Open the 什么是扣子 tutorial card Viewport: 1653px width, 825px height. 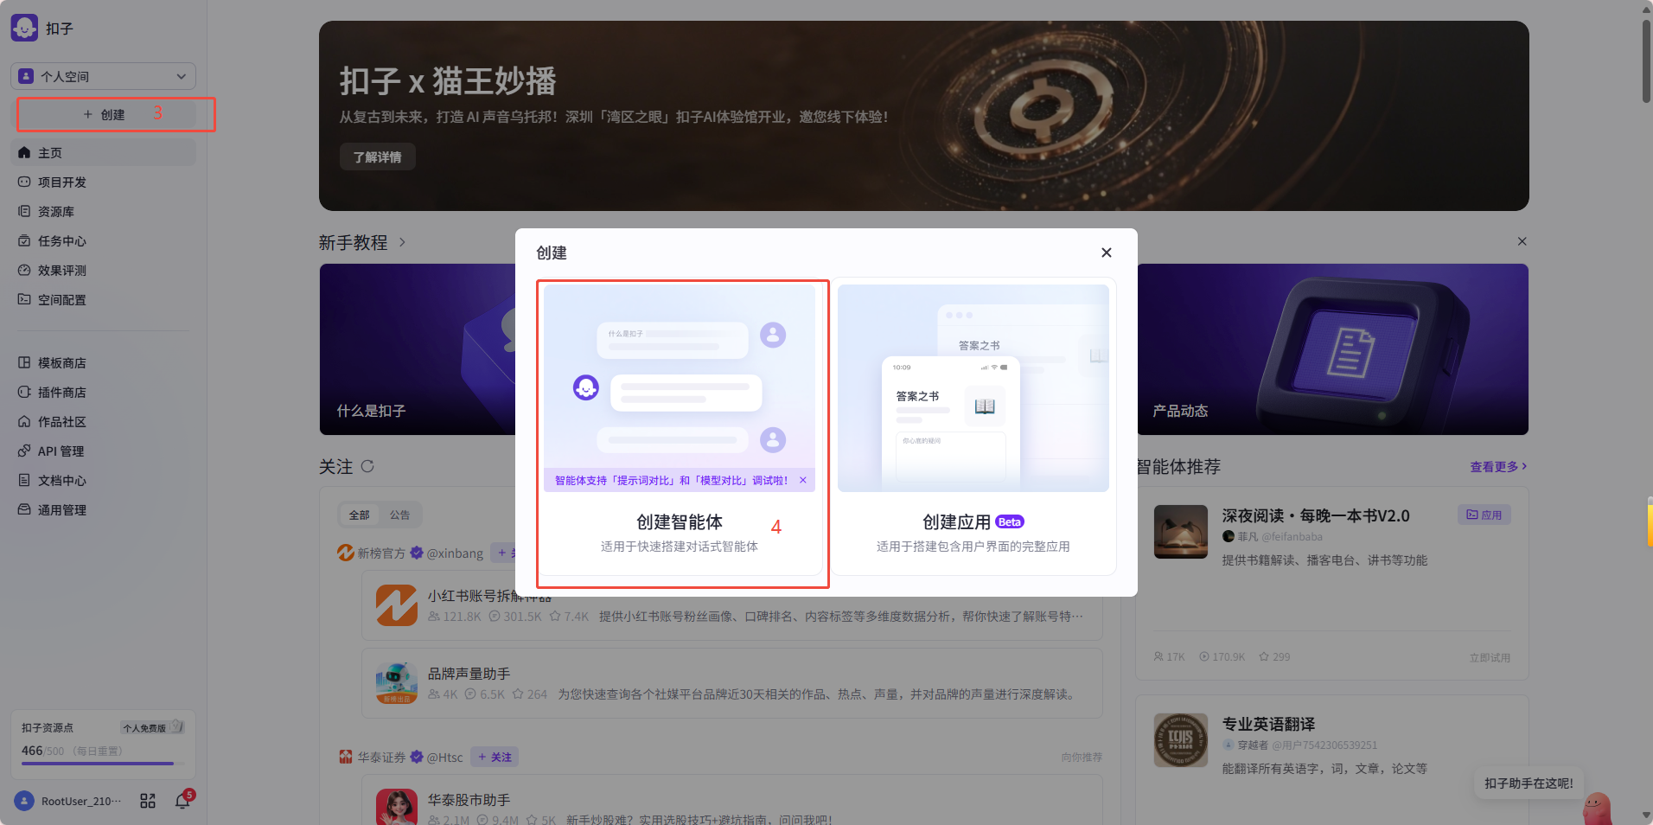(418, 349)
